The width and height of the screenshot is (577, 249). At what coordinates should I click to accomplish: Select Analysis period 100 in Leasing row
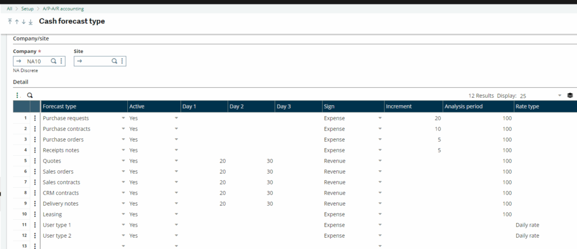click(x=507, y=214)
